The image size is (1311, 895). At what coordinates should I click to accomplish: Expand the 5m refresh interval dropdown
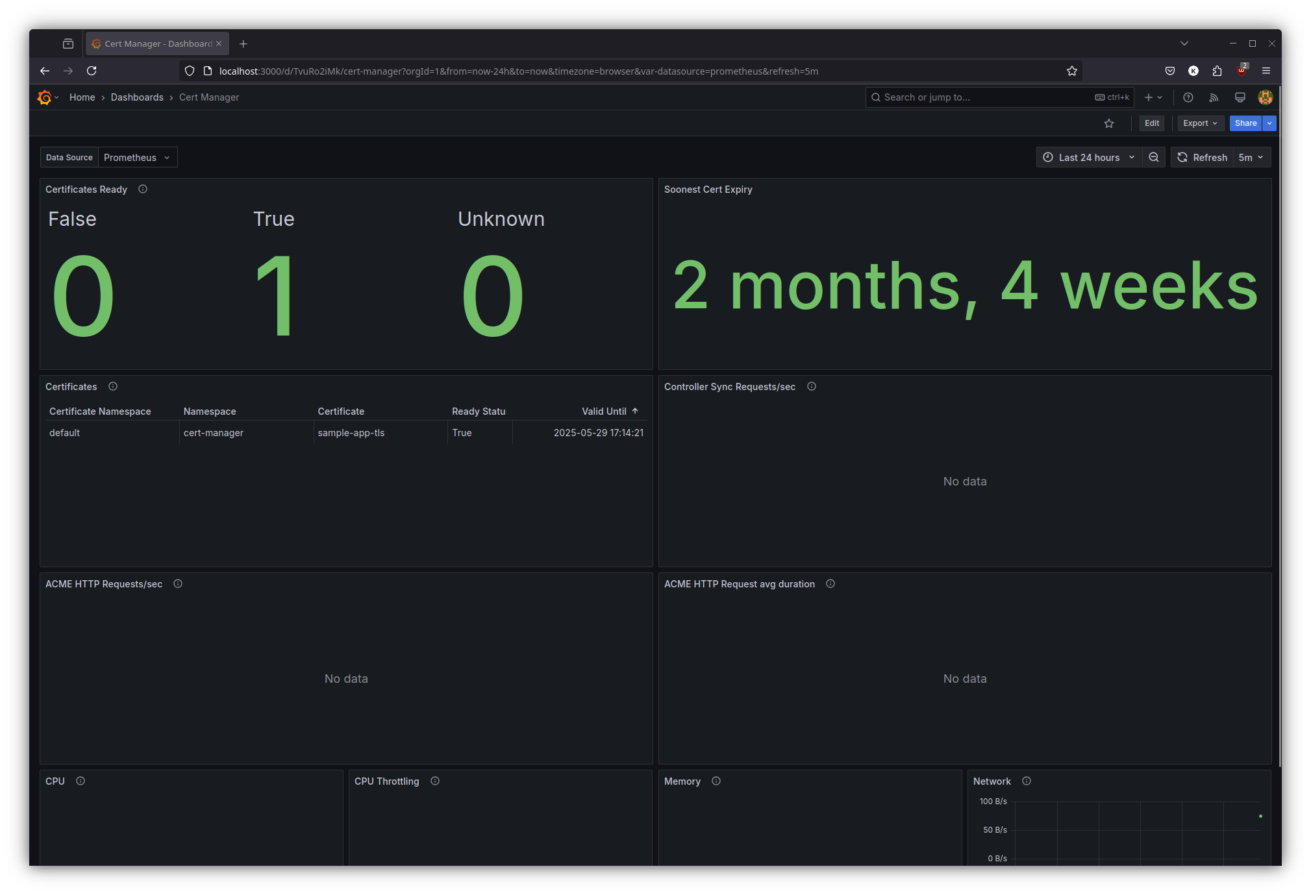(x=1251, y=157)
